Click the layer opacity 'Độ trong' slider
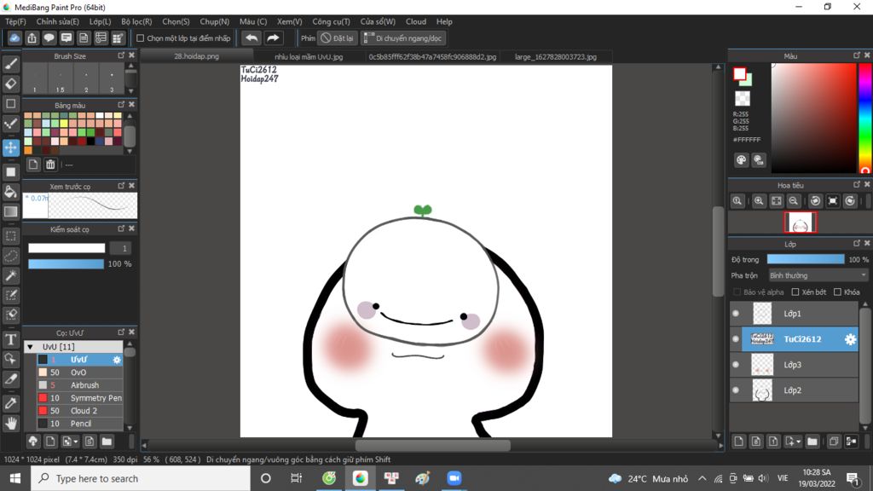The image size is (873, 491). click(x=806, y=259)
